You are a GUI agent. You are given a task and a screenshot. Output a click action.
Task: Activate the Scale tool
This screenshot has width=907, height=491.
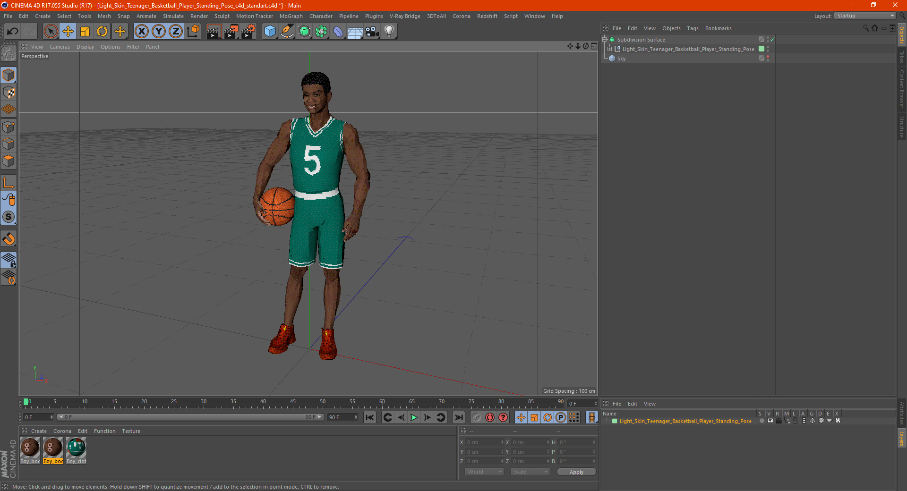click(x=85, y=32)
